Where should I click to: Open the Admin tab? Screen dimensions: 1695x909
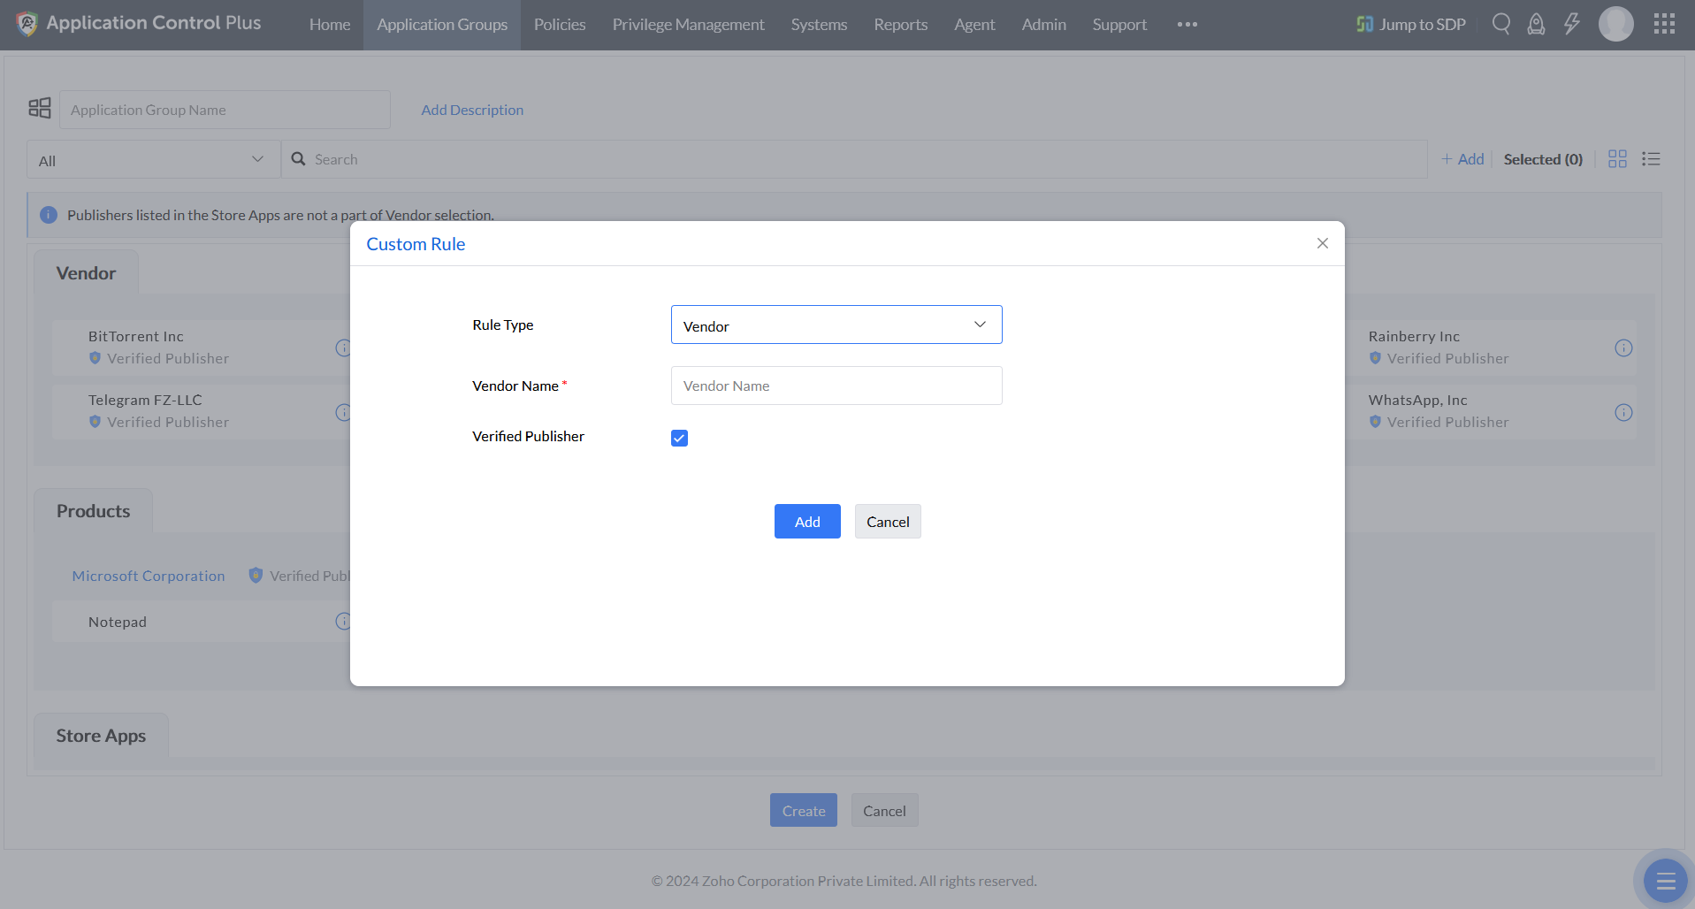pos(1043,25)
